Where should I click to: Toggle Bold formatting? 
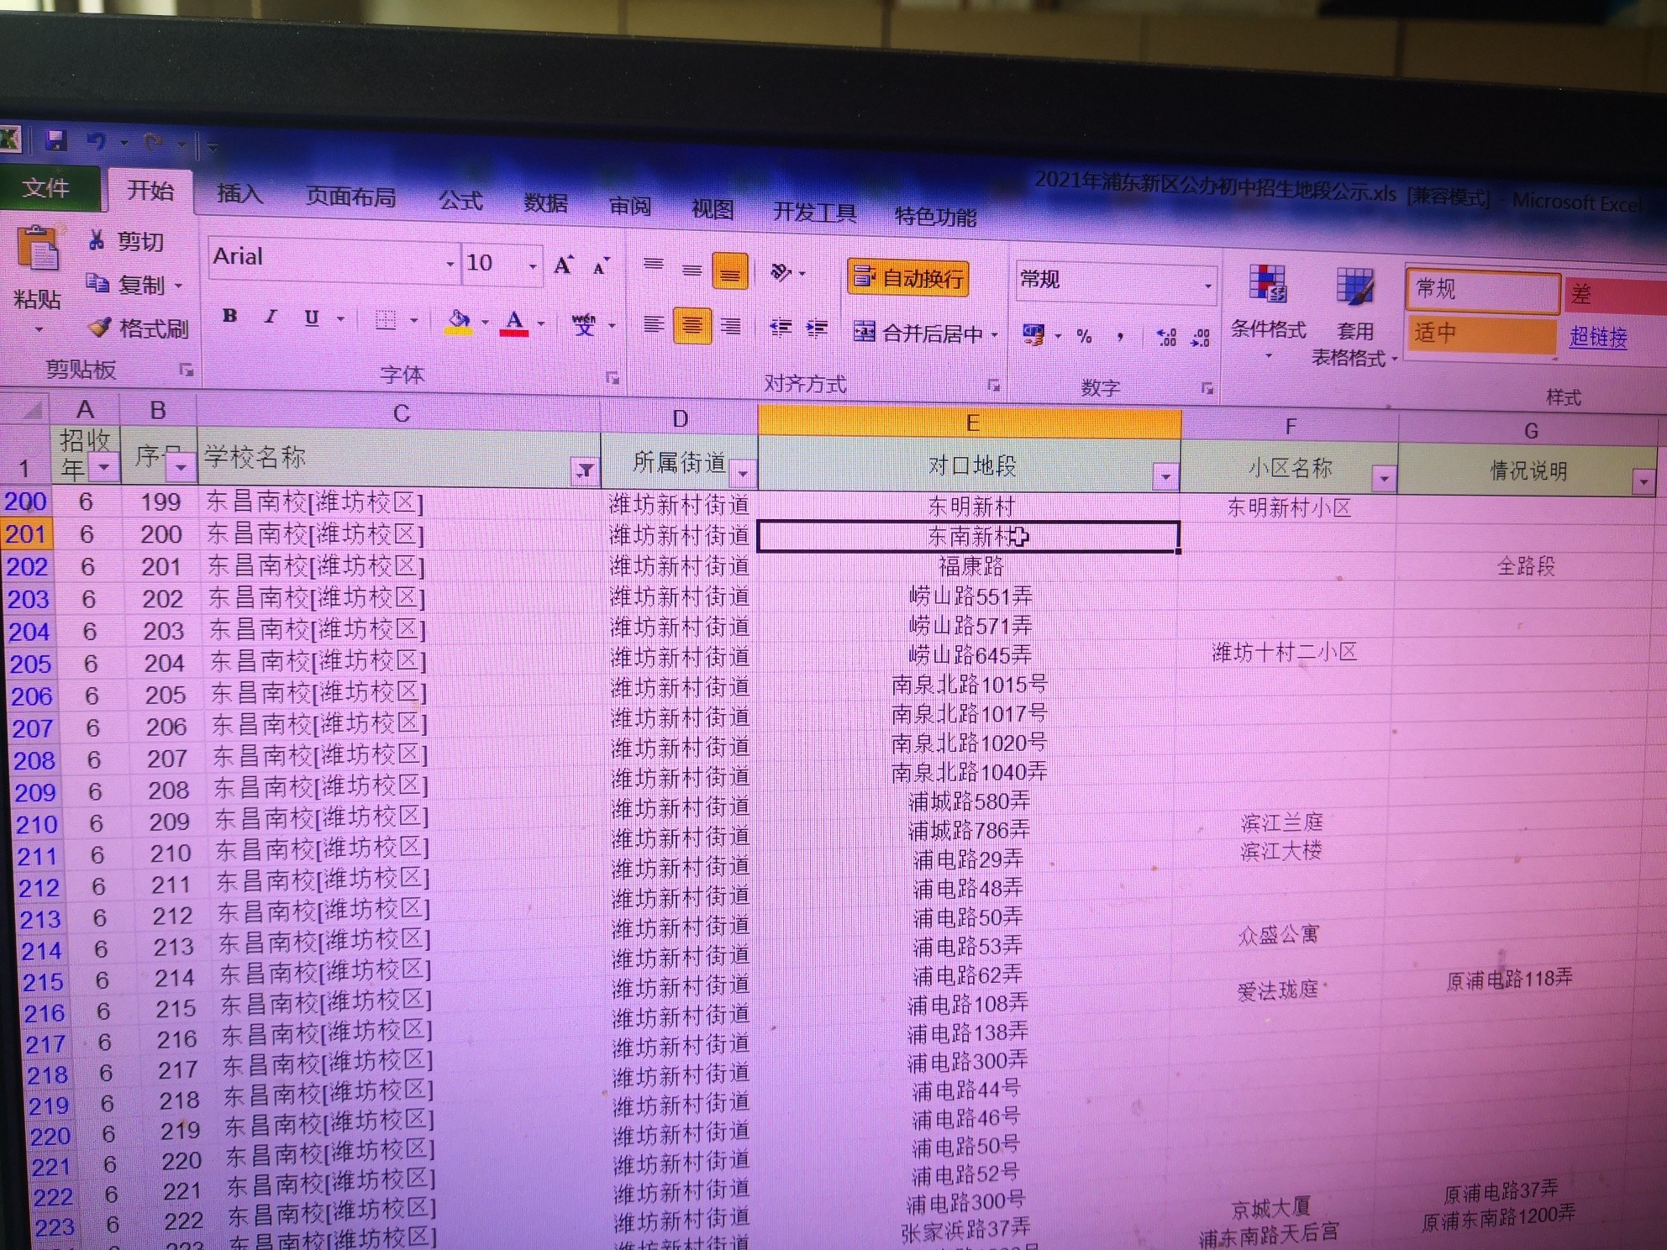click(229, 316)
